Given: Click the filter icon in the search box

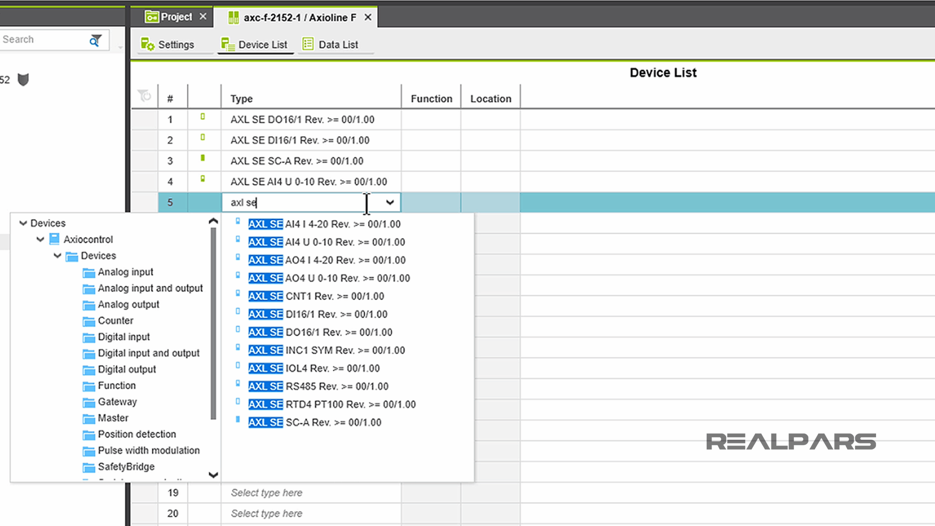Looking at the screenshot, I should pyautogui.click(x=94, y=40).
